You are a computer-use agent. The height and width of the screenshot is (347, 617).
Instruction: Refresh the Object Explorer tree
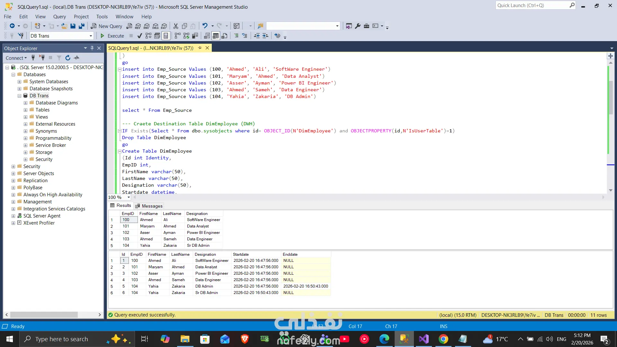pos(67,58)
